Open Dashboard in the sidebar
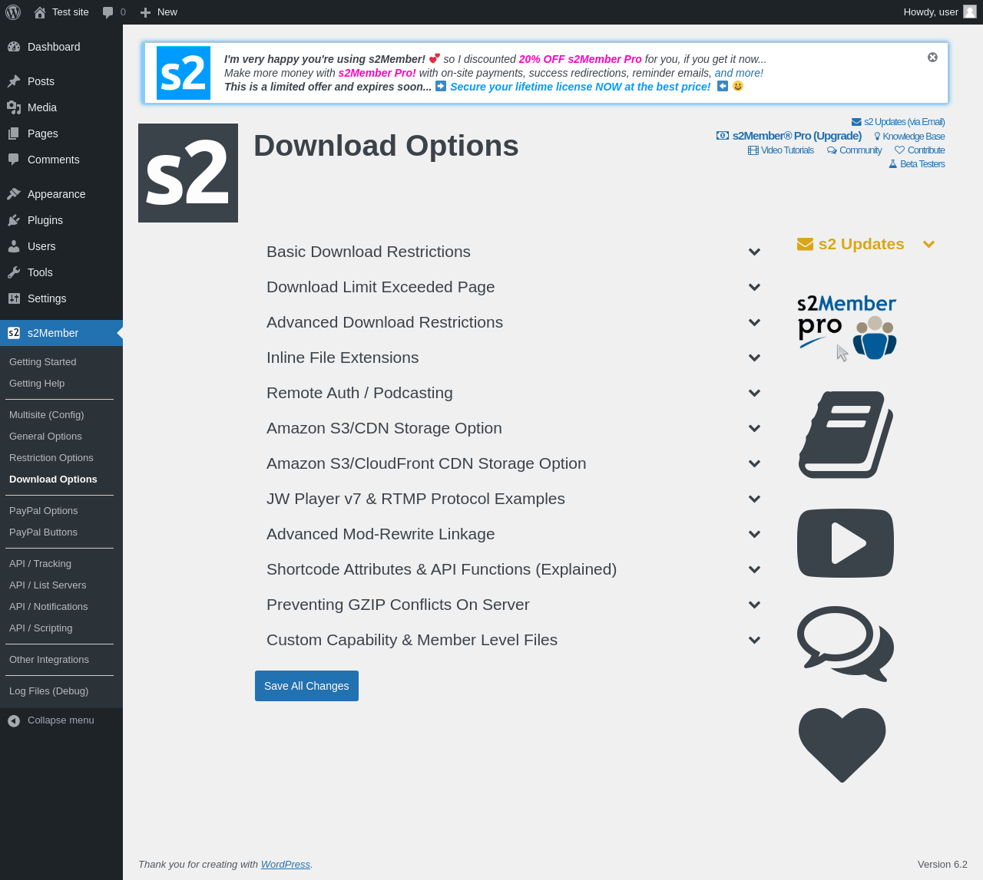 tap(61, 47)
